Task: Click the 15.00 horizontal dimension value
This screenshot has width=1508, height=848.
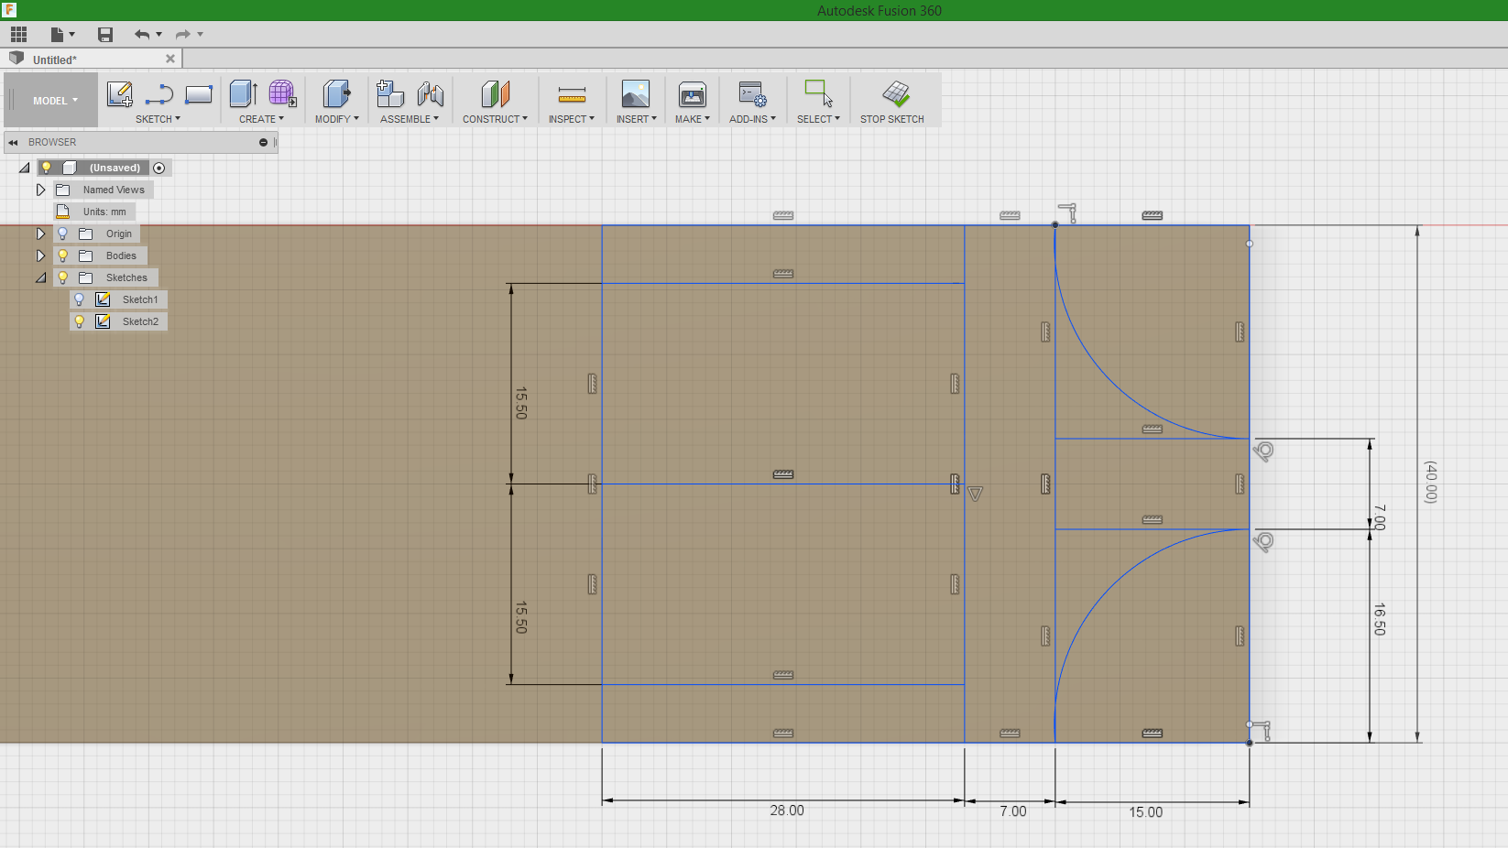Action: pyautogui.click(x=1145, y=812)
